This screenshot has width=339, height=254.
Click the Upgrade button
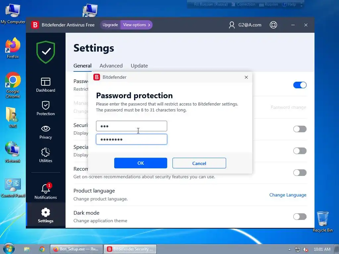tap(110, 25)
